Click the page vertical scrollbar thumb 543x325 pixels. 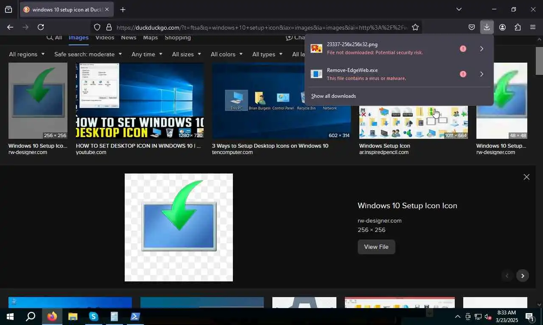(539, 61)
